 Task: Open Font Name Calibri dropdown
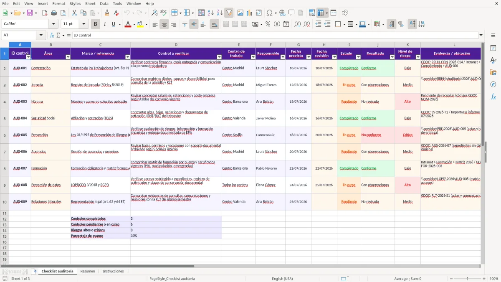tap(53, 24)
